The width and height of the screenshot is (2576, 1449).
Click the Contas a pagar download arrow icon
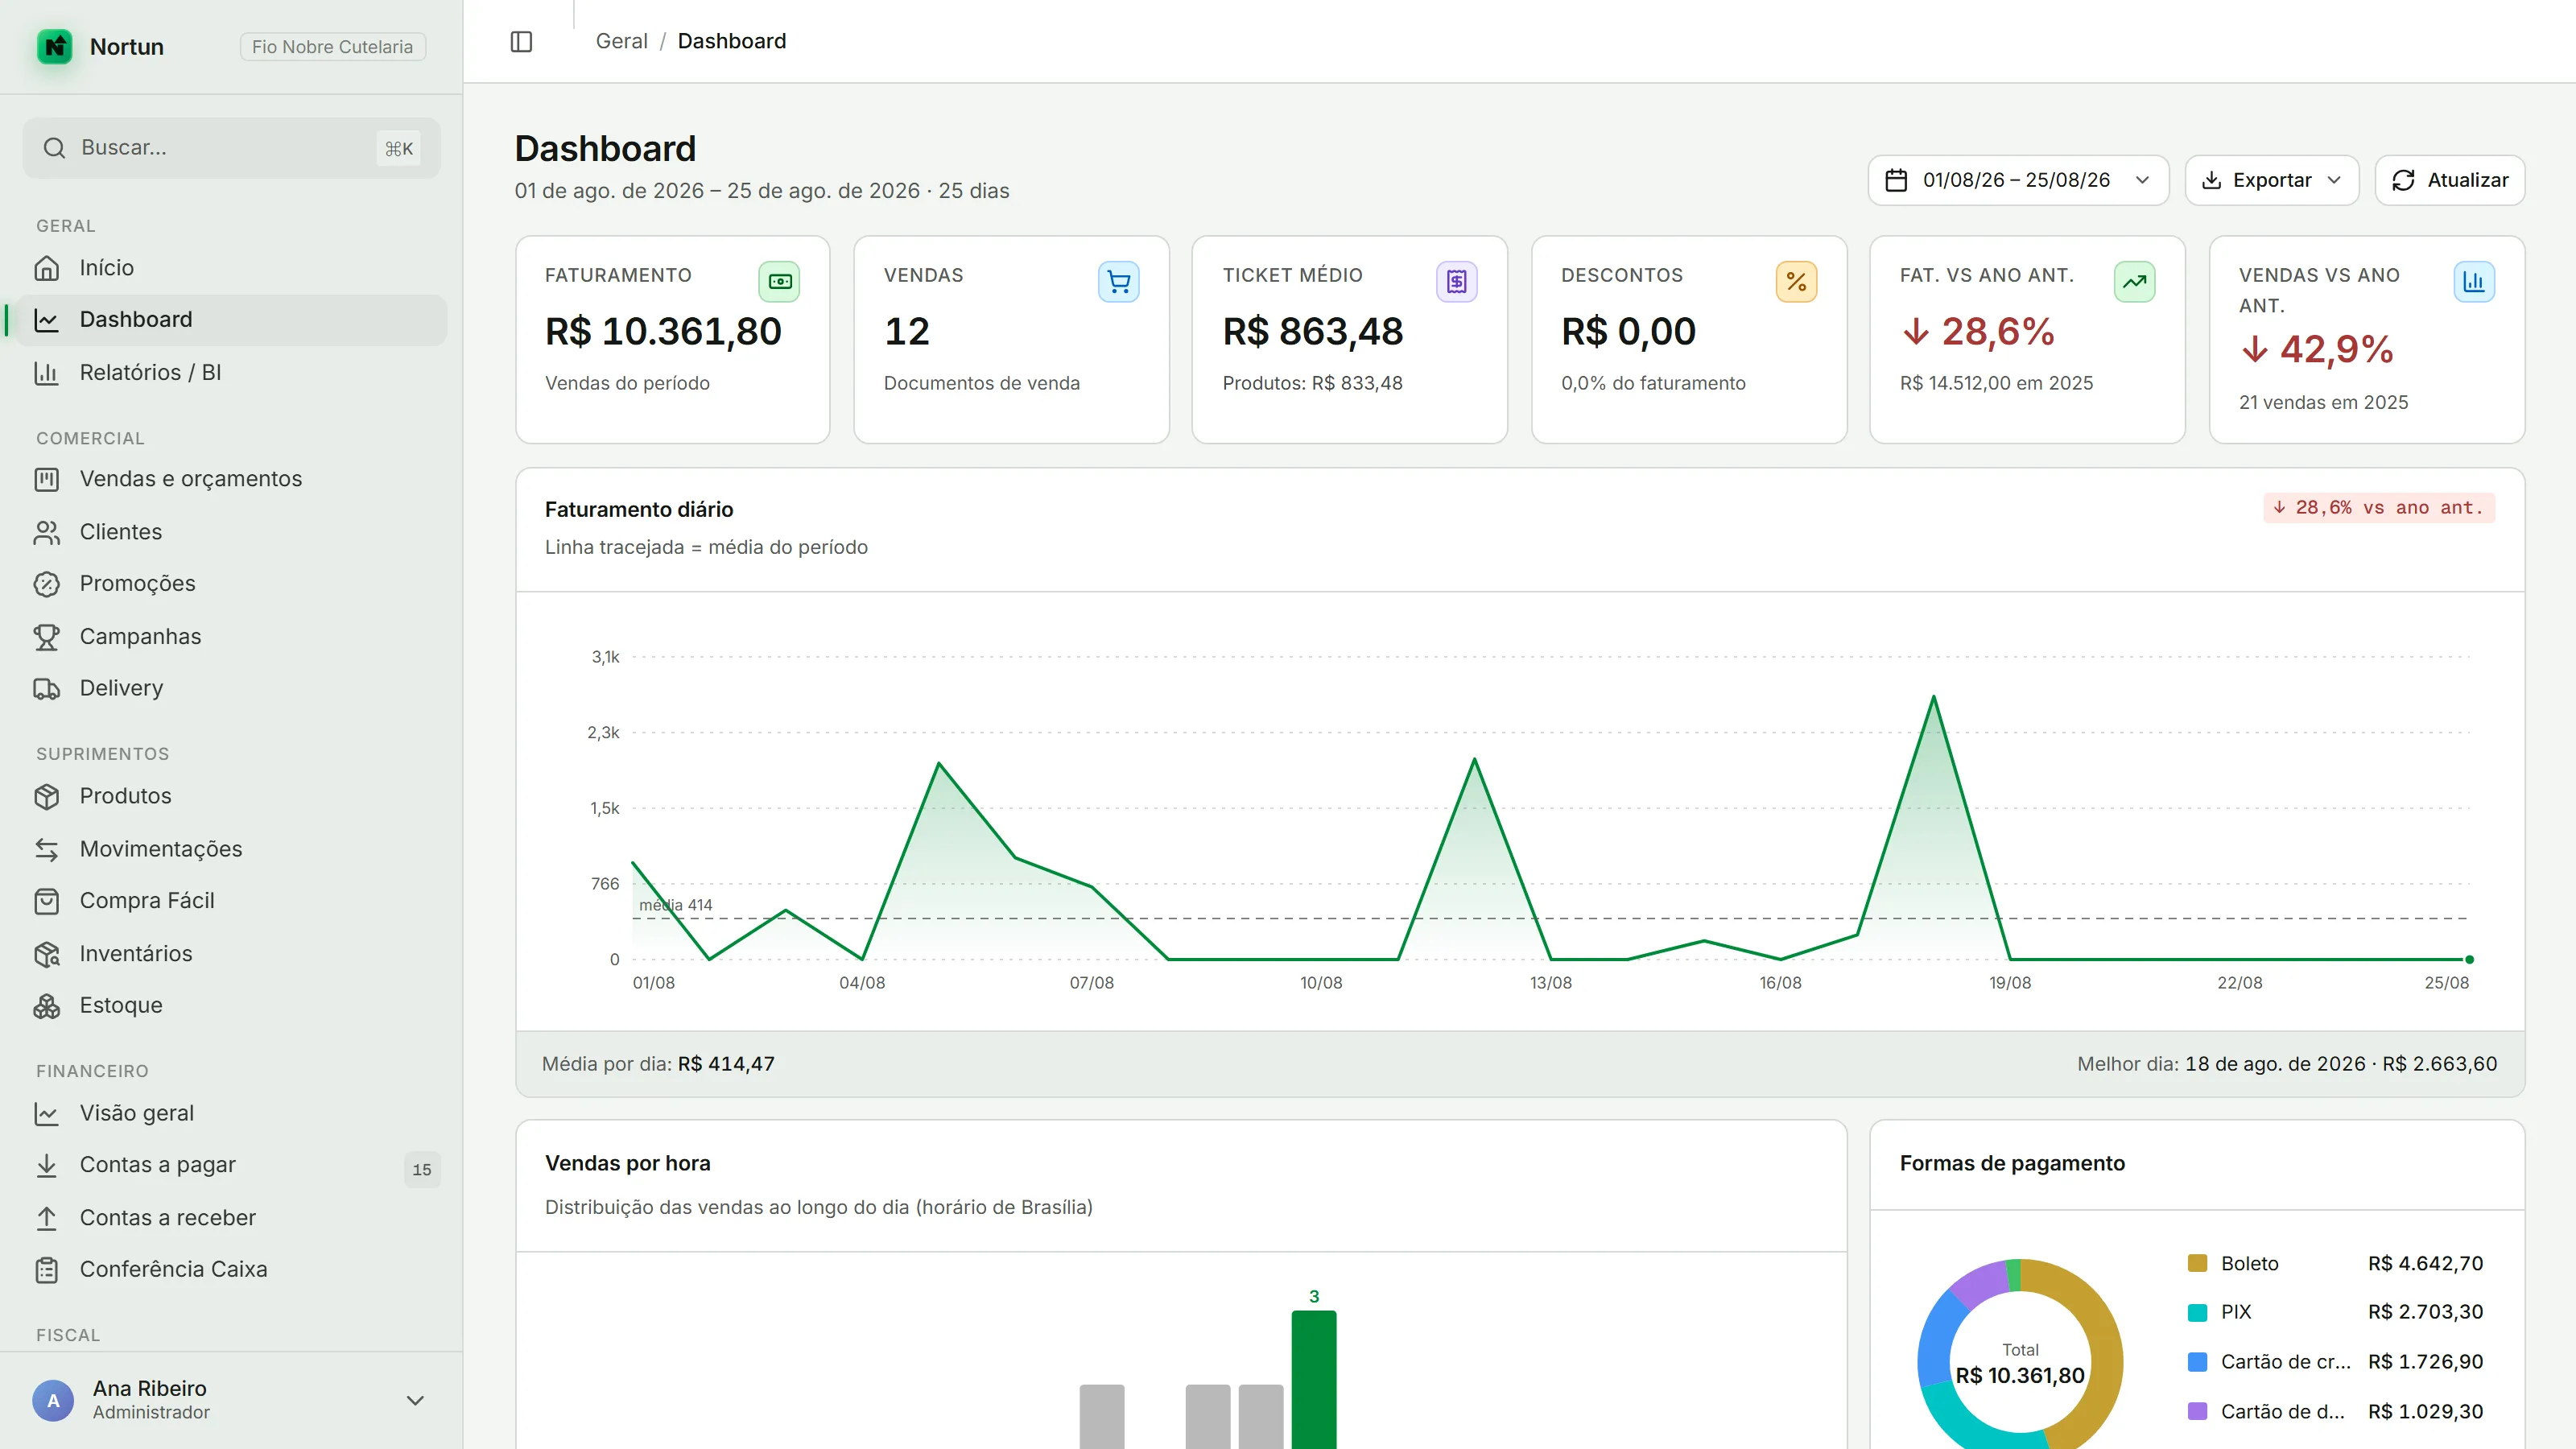[x=46, y=1165]
